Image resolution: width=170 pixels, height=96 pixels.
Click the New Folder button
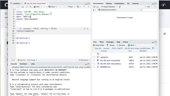click(99, 45)
